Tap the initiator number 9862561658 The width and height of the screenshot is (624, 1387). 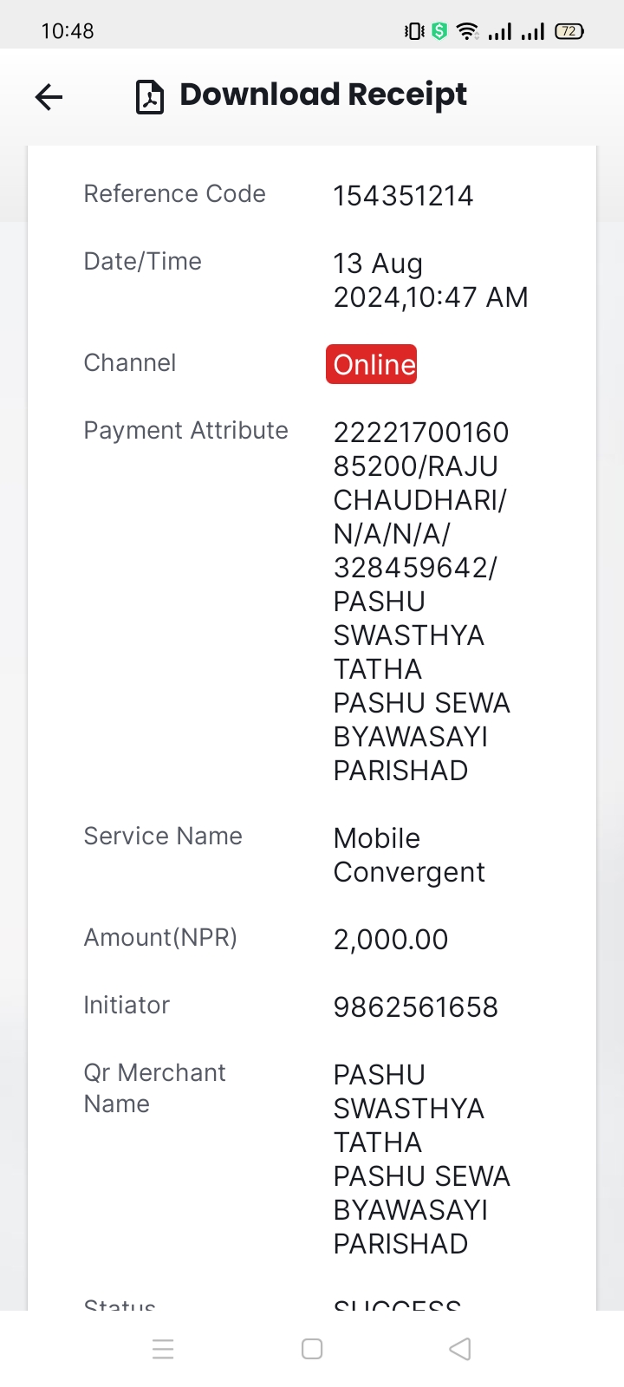(416, 1007)
